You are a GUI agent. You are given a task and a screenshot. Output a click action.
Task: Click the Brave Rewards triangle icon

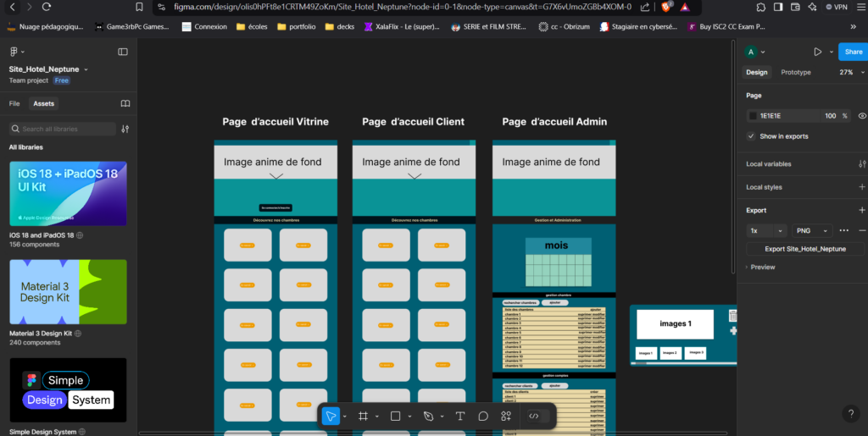(x=685, y=7)
